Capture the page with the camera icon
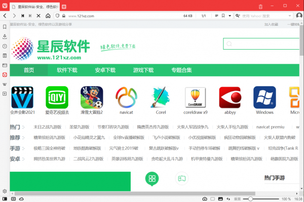This screenshot has height=202, width=304. 205,199
